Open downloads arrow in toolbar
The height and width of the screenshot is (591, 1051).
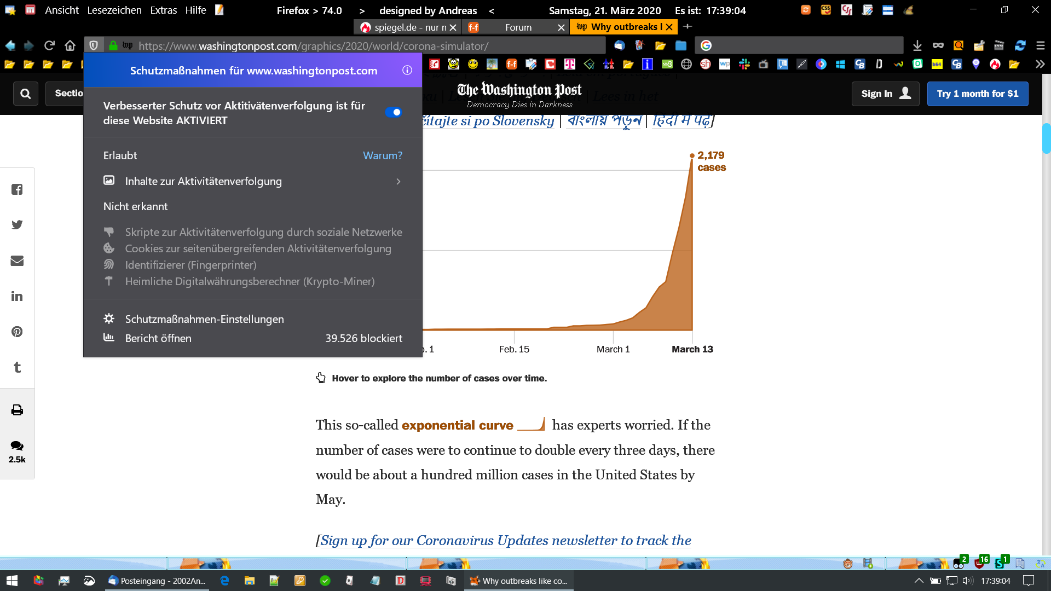[x=917, y=45]
